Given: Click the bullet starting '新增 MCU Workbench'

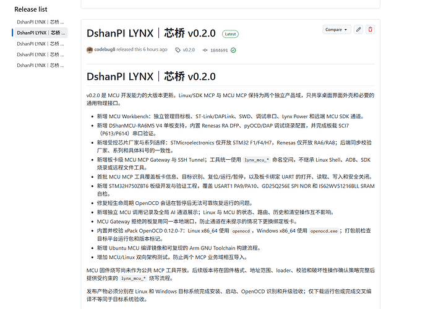Looking at the screenshot, I should 231,116.
